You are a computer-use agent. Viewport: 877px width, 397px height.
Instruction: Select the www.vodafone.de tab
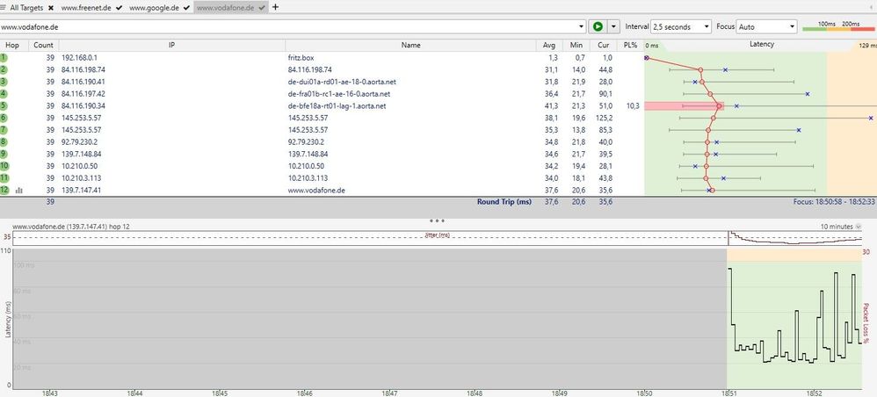[226, 8]
